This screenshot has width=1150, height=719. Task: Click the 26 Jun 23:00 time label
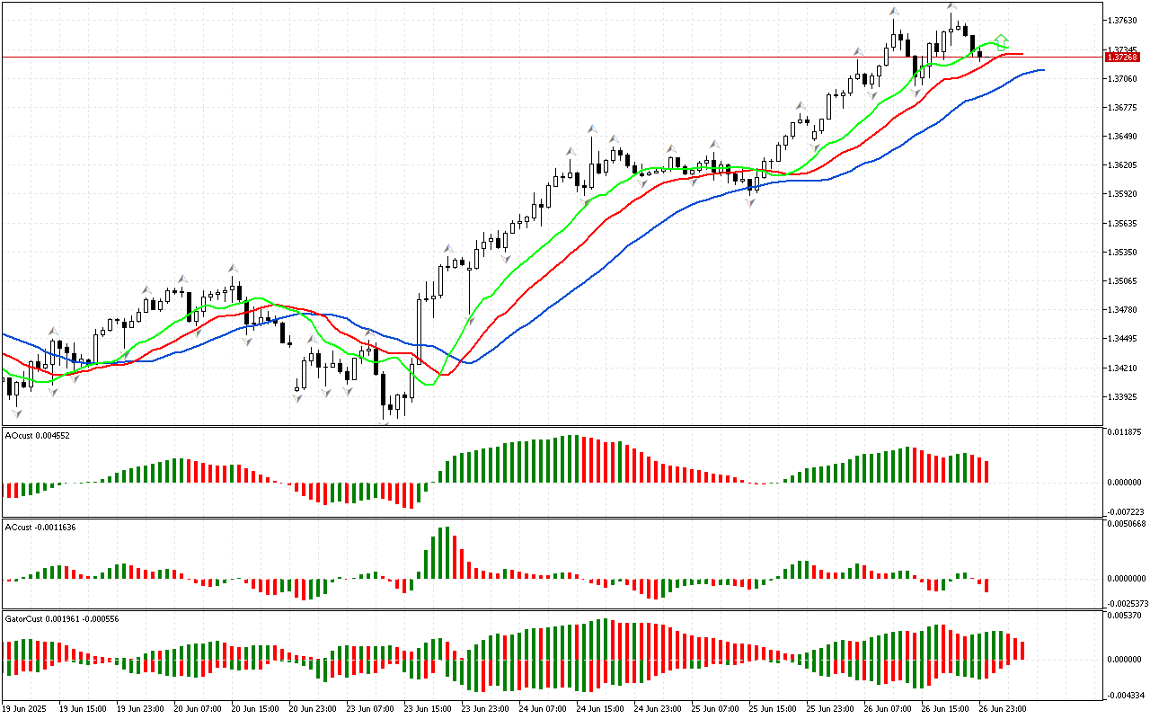(1004, 708)
